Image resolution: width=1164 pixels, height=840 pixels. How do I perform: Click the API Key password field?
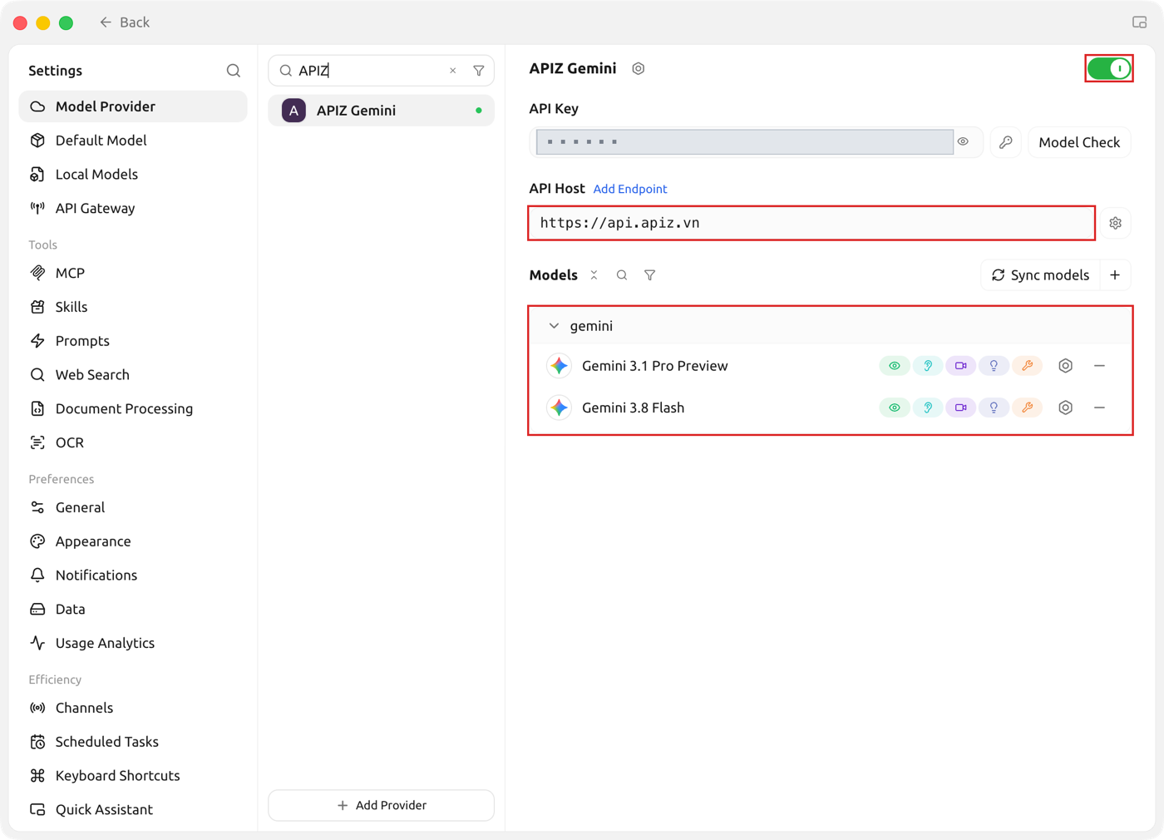(x=745, y=142)
